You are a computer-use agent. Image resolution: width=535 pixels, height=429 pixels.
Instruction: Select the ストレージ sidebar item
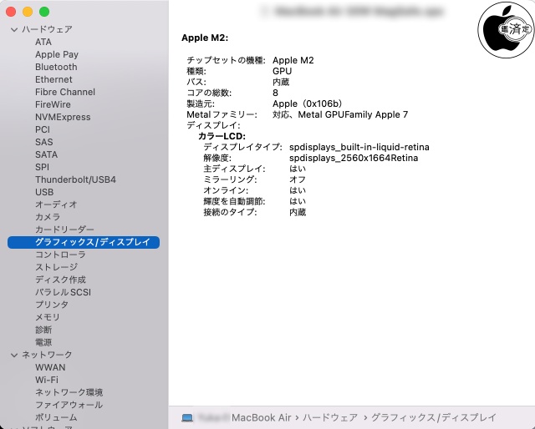56,267
